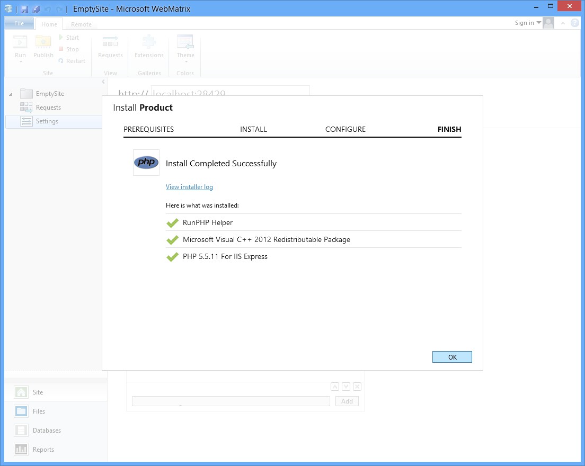Screen dimensions: 585x466
Task: Open the Help question mark icon
Action: pos(574,23)
